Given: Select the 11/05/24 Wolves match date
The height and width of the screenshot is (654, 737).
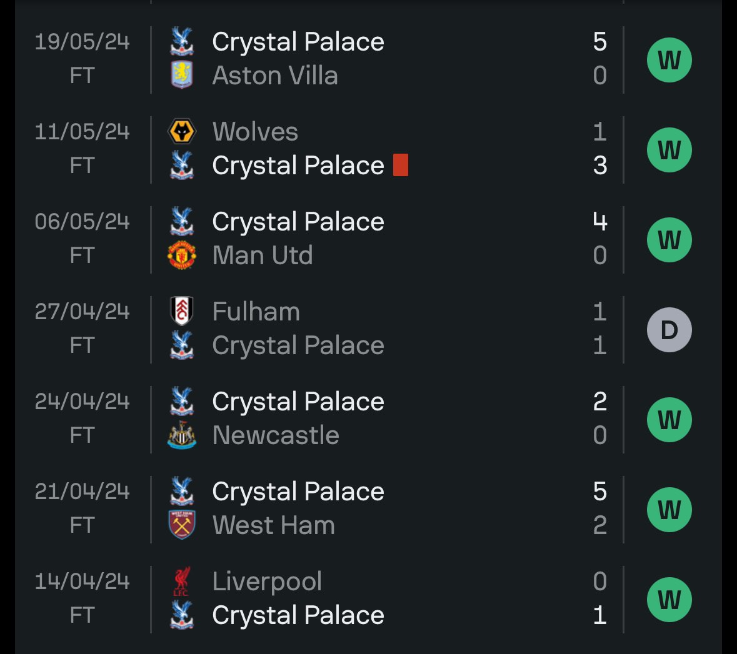Looking at the screenshot, I should (x=83, y=132).
